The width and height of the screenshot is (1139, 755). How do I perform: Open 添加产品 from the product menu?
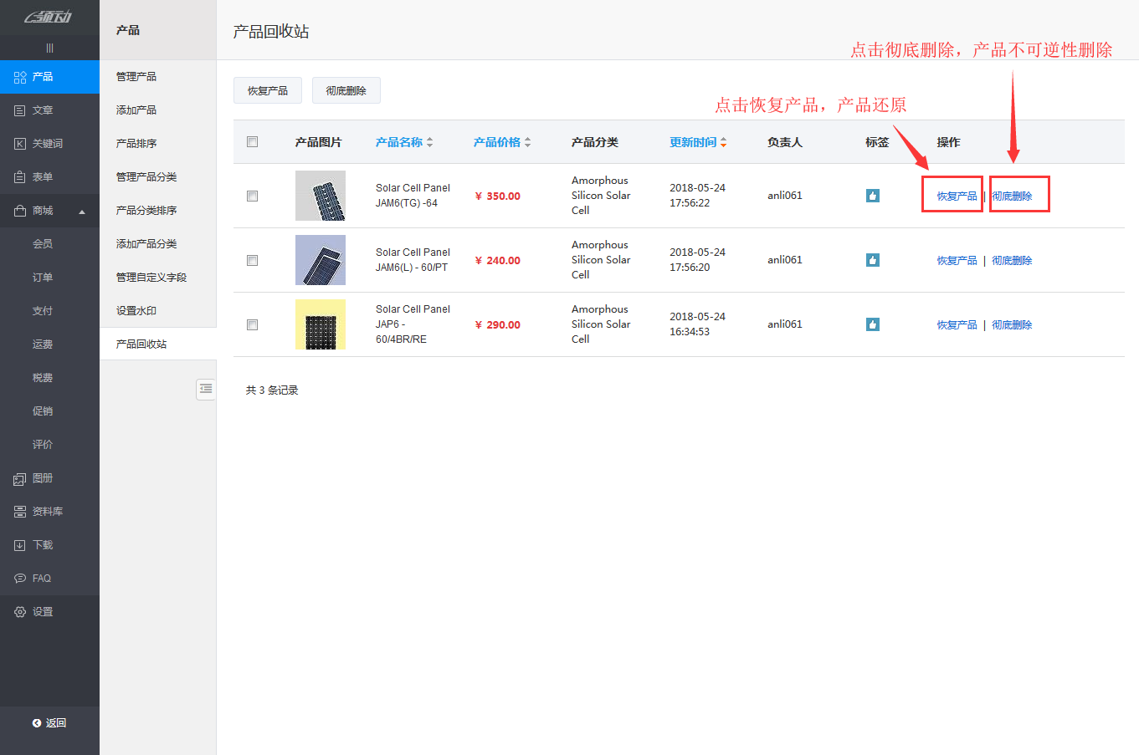coord(138,110)
